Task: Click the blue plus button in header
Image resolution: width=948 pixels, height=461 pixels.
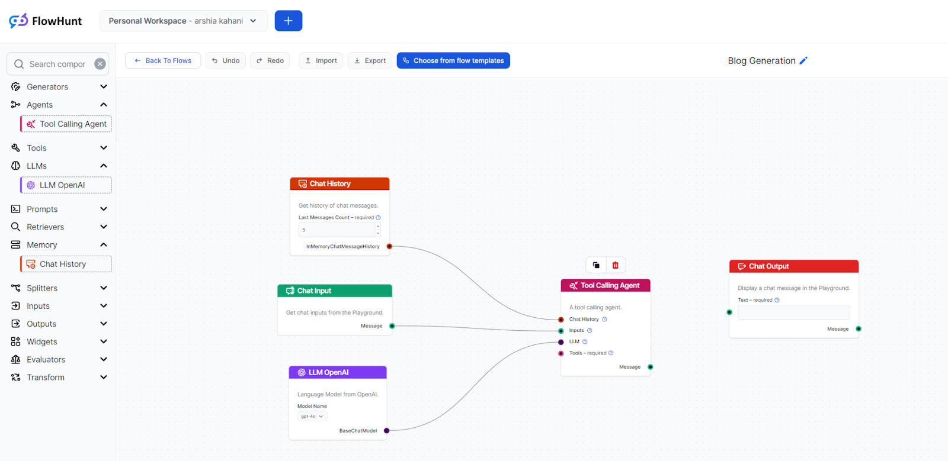Action: (x=289, y=21)
